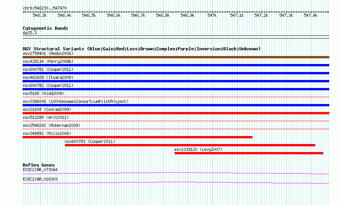Click the nsv600783 (Cooper2011) label
The height and width of the screenshot is (205, 340).
click(90, 141)
